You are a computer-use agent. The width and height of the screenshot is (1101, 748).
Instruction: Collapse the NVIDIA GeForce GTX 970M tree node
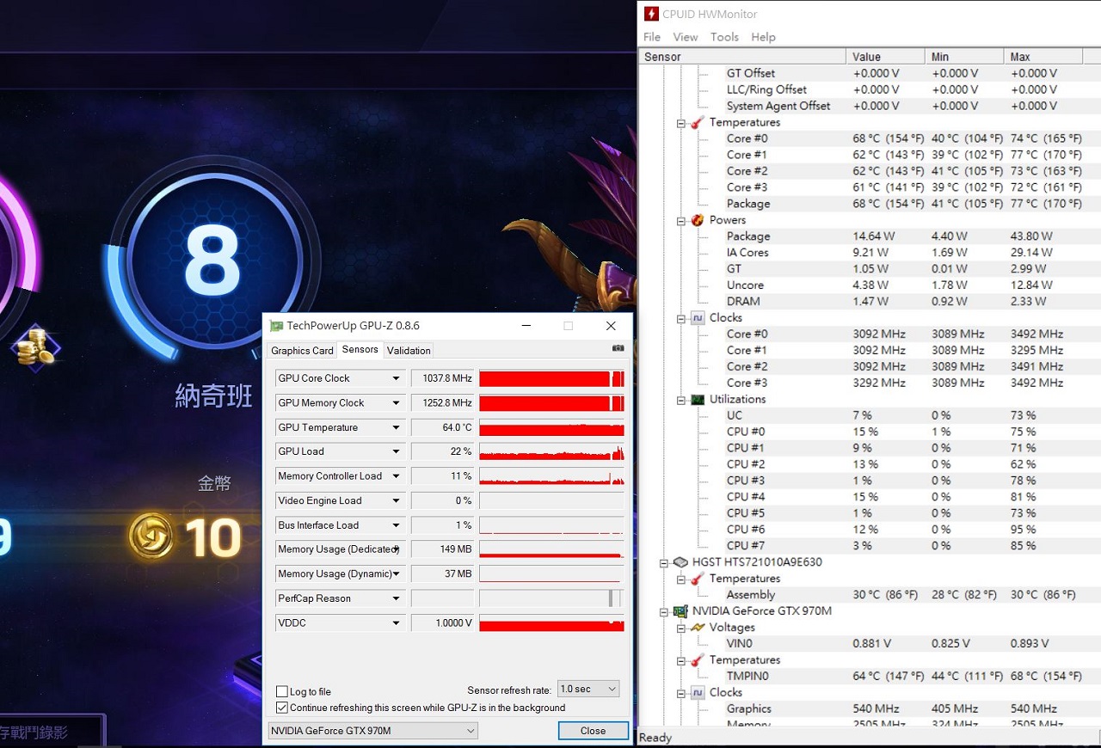click(663, 612)
